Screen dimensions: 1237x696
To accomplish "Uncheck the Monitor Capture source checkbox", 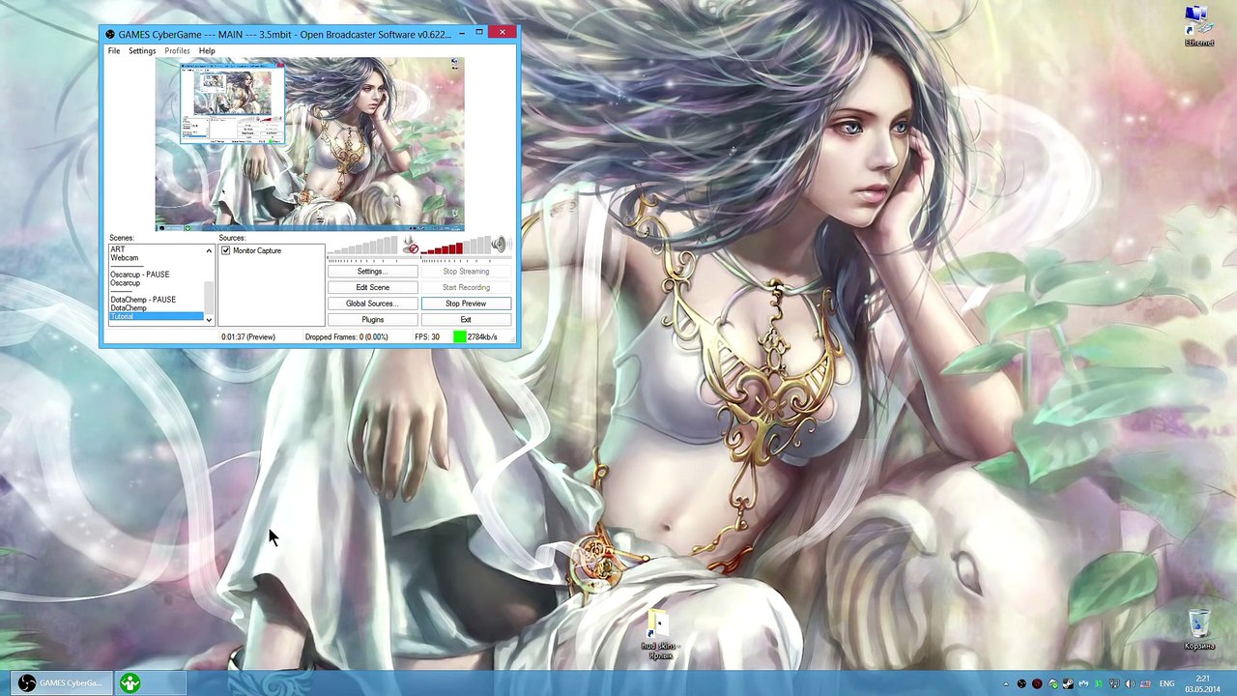I will [226, 251].
